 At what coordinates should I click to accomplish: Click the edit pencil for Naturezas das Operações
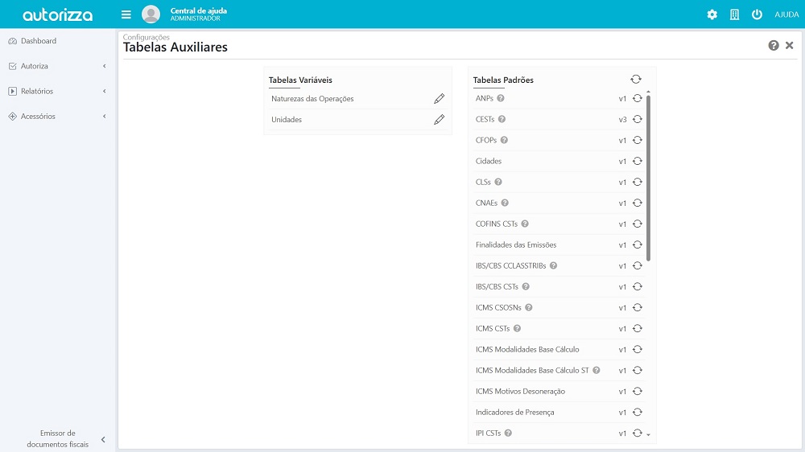click(439, 99)
